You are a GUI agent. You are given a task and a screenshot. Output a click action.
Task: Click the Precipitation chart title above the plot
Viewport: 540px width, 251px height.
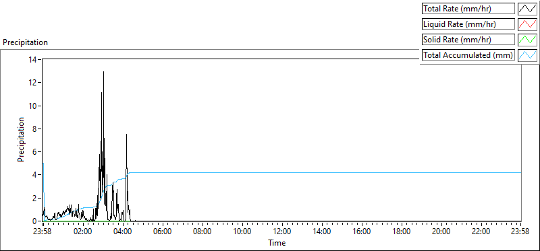pos(25,42)
